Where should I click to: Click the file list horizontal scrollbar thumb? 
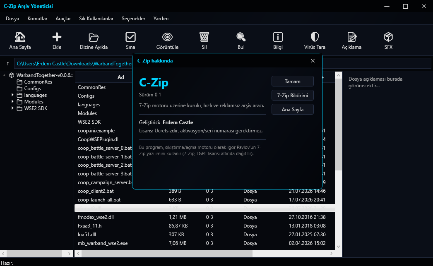click(x=167, y=253)
